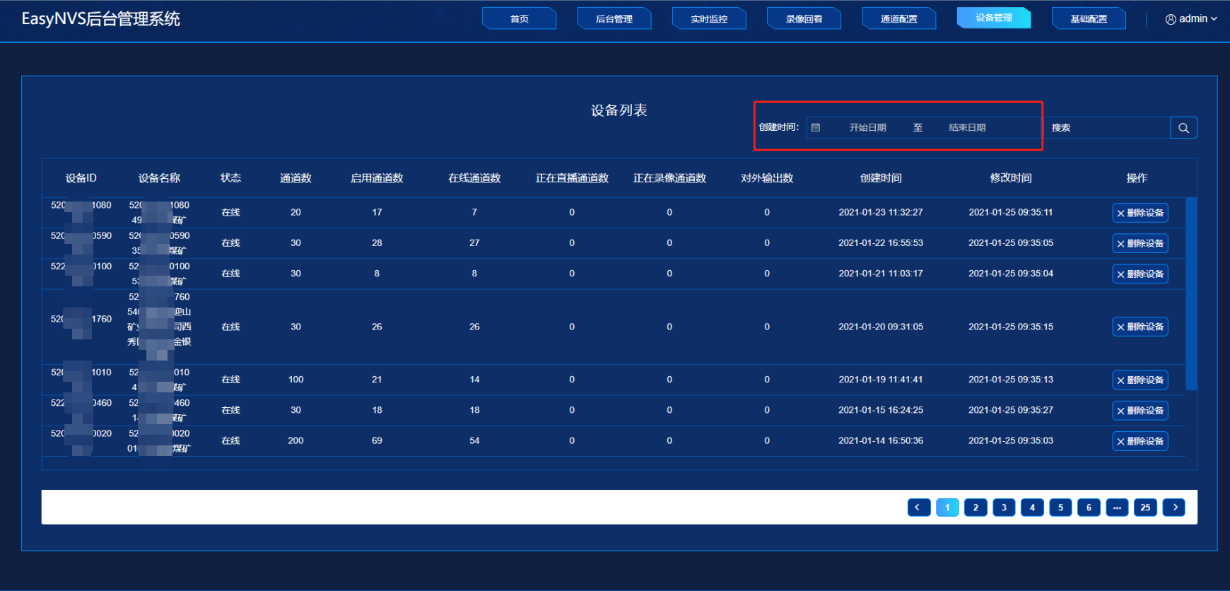This screenshot has height=591, width=1230.
Task: Click the 状态 column header
Action: [x=230, y=178]
